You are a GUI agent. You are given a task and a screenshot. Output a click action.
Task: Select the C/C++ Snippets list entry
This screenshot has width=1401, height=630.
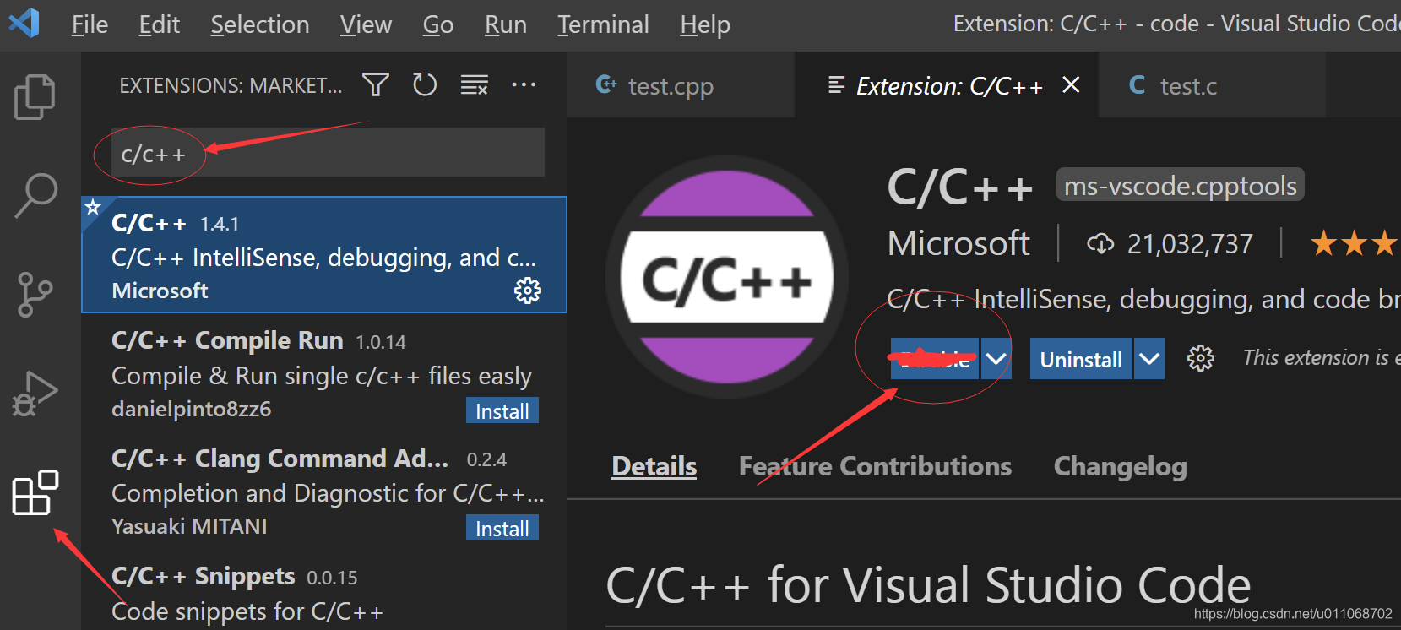pos(324,591)
